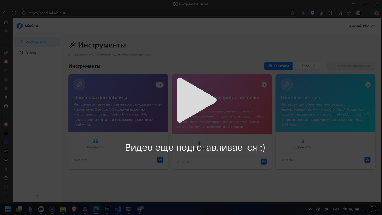This screenshot has height=215, width=382.
Task: Expand hidden icons in the system tray
Action: [310, 209]
